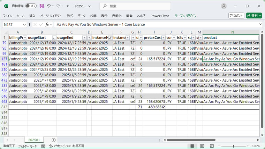This screenshot has height=149, width=265.
Task: Open the ヘルプ tab
Action: coord(141,16)
